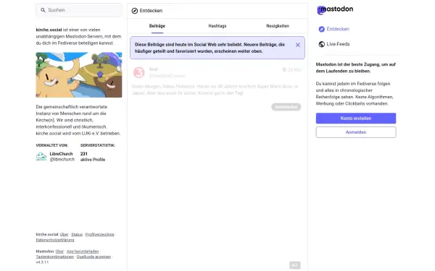
Task: Click the Konto erstellen button
Action: point(356,119)
